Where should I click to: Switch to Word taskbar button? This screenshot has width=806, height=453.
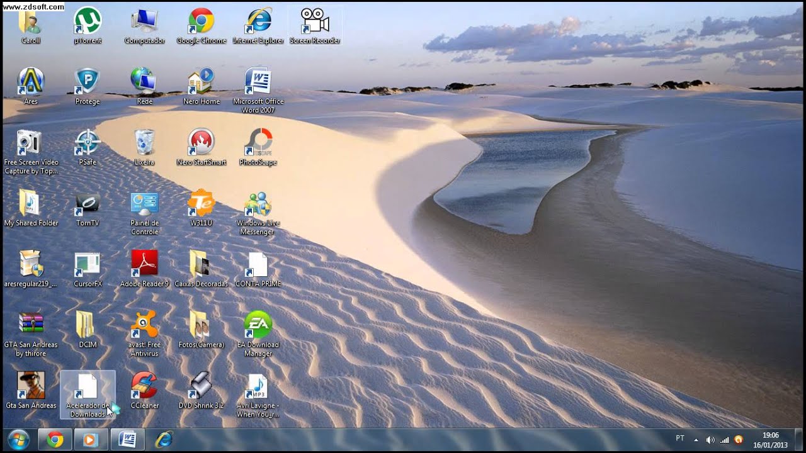tap(128, 440)
